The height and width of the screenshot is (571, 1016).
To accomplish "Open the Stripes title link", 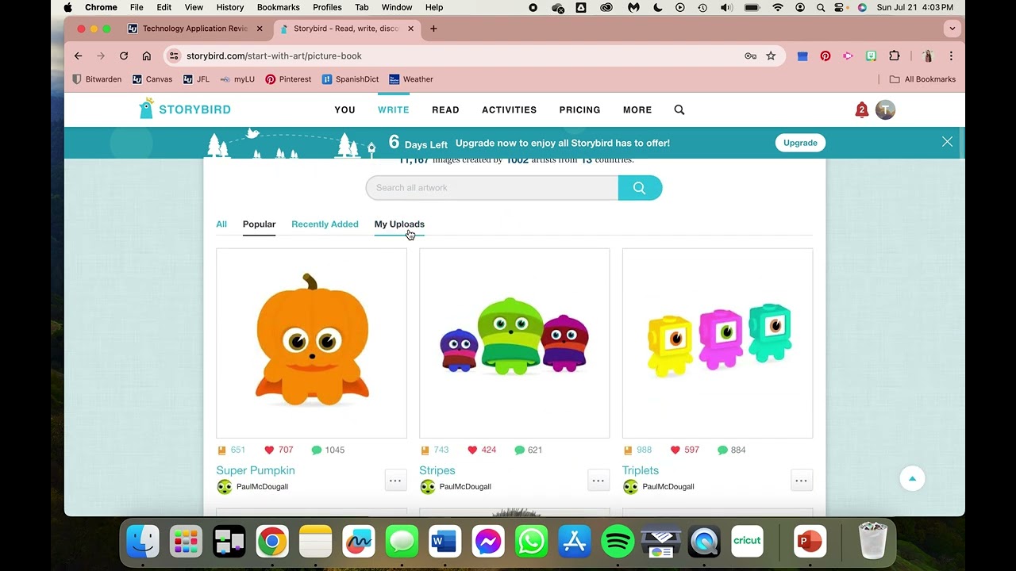I will tap(437, 470).
